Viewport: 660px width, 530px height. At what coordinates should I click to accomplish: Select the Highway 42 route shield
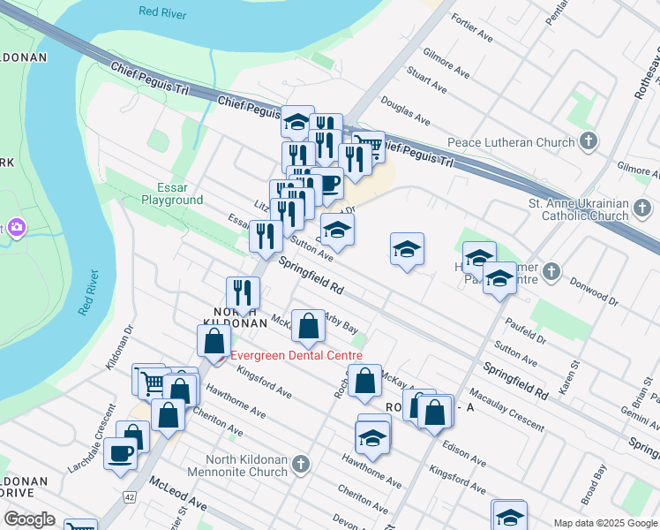tap(130, 497)
